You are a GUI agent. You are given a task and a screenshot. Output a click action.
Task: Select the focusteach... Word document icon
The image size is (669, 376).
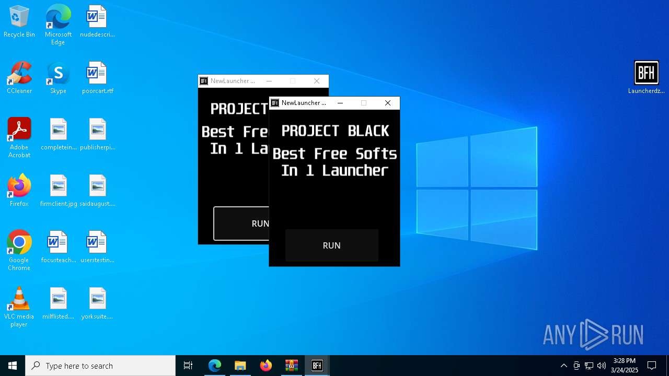click(x=58, y=248)
